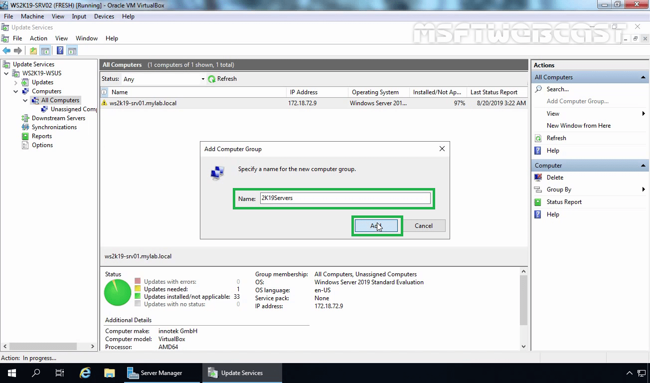
Task: Click the Cancel button in the dialog
Action: [423, 225]
